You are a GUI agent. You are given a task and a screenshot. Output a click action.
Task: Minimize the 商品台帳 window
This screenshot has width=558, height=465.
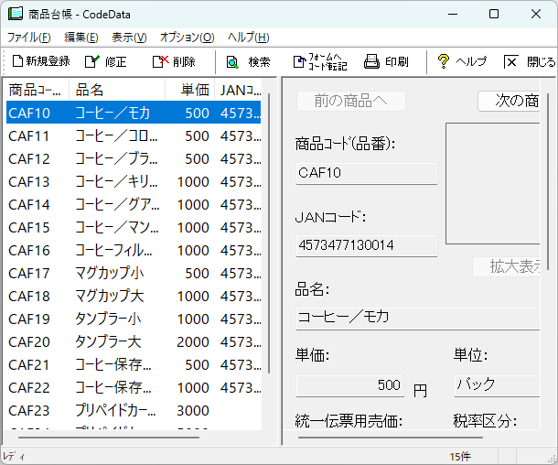453,14
